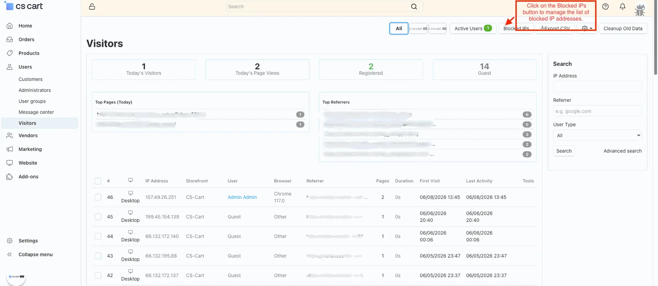This screenshot has width=658, height=286.
Task: Select the second cs cart storefront tab
Action: (438, 28)
